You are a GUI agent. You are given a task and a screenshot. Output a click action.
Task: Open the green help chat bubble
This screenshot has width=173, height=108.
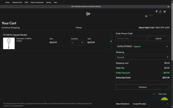[x=164, y=99]
